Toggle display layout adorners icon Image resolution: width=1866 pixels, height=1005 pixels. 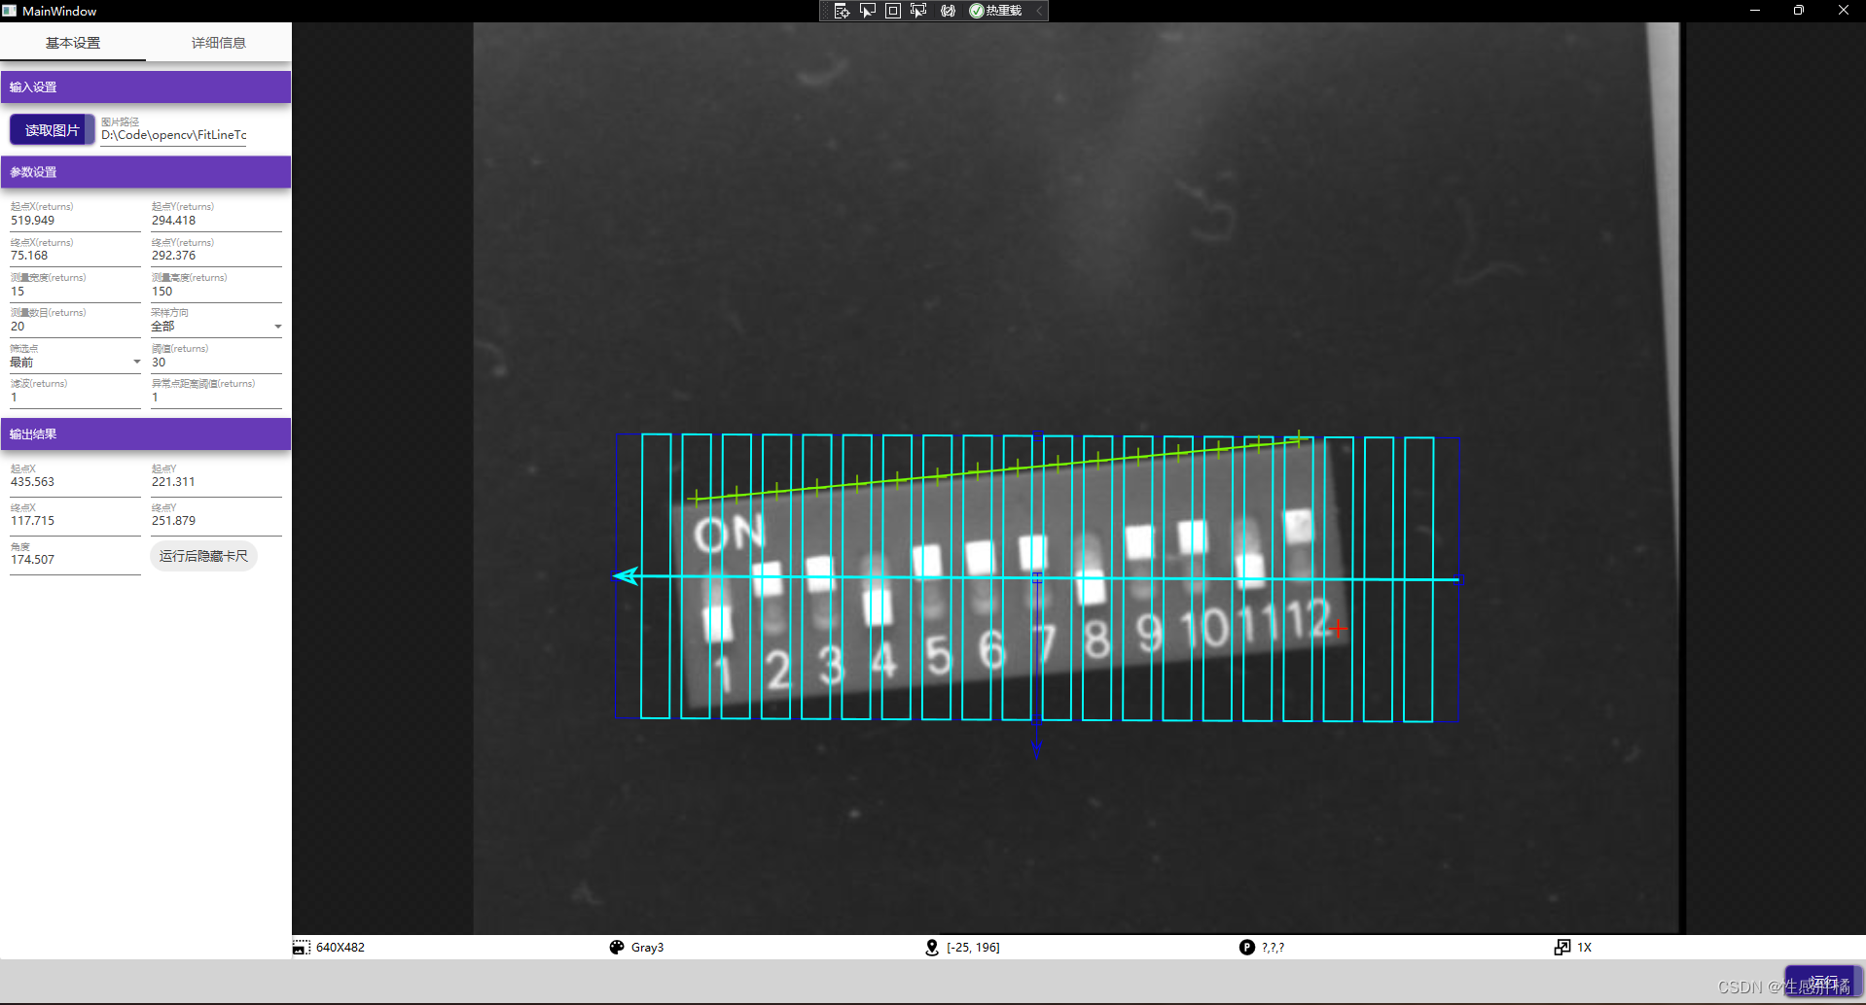(893, 11)
